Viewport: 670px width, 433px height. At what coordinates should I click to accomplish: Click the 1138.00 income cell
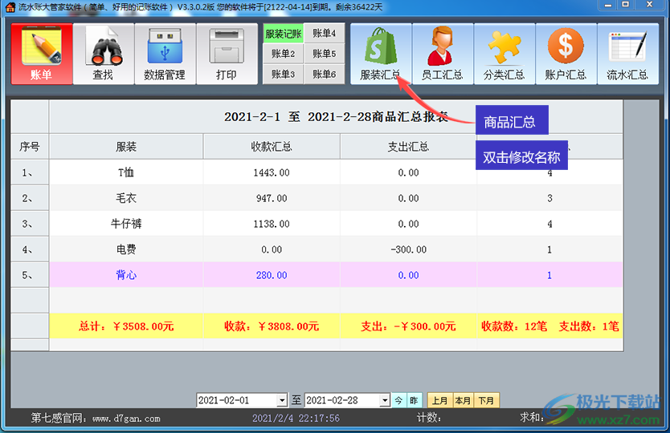coord(272,224)
